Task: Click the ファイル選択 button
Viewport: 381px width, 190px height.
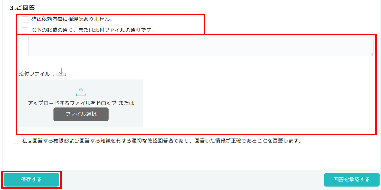Action: click(81, 114)
